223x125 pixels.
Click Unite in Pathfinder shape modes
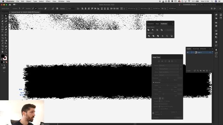coord(148,30)
